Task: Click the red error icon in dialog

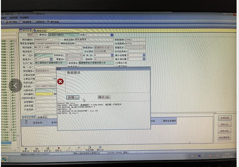Action: pos(60,82)
